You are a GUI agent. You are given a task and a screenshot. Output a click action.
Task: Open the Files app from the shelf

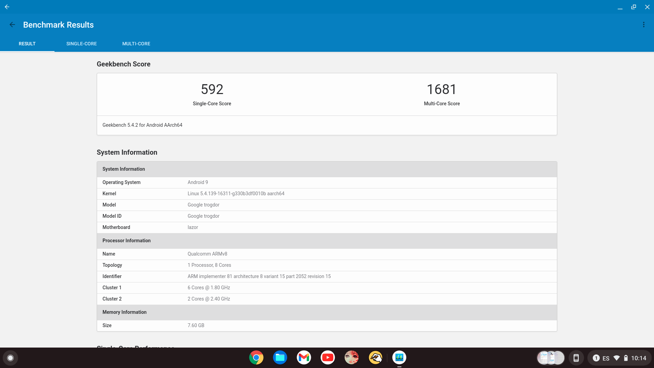[x=280, y=358]
